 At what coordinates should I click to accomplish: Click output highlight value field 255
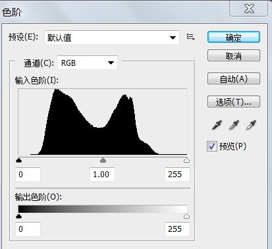[177, 229]
